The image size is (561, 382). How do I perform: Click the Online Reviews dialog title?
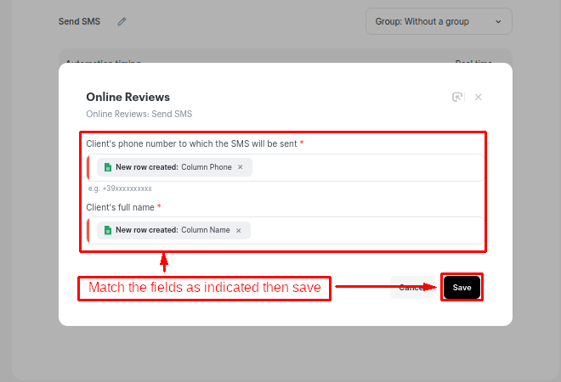click(x=127, y=97)
